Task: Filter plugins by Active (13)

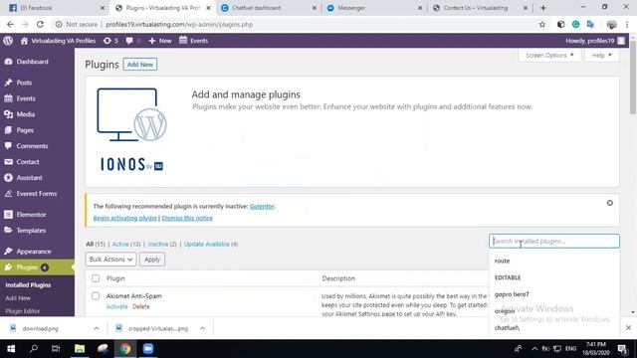Action: pos(126,244)
